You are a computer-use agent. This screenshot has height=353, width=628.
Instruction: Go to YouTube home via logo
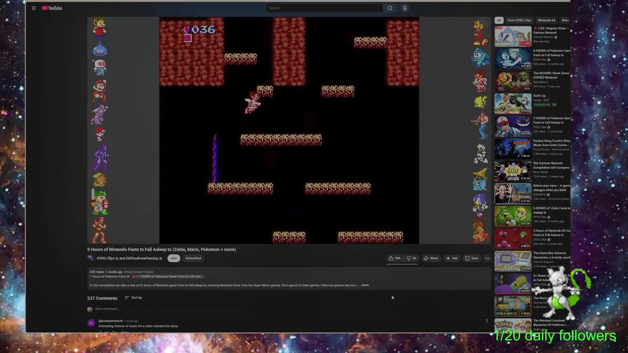click(x=52, y=8)
